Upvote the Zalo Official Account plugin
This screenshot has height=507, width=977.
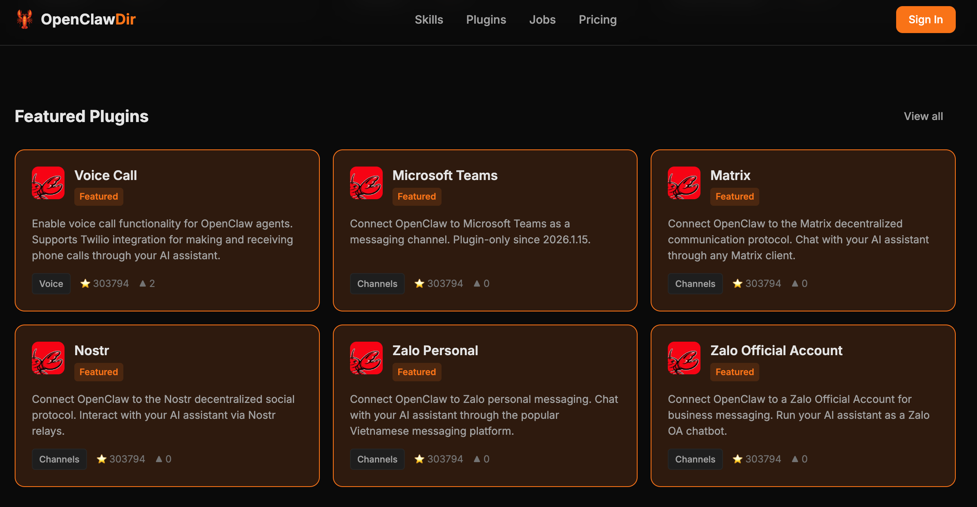tap(795, 459)
